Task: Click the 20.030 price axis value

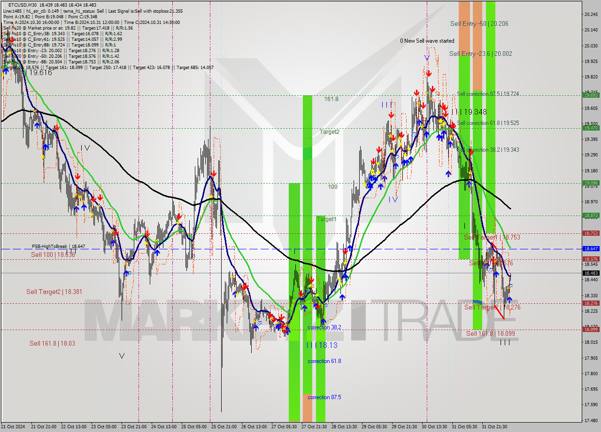Action: click(591, 46)
